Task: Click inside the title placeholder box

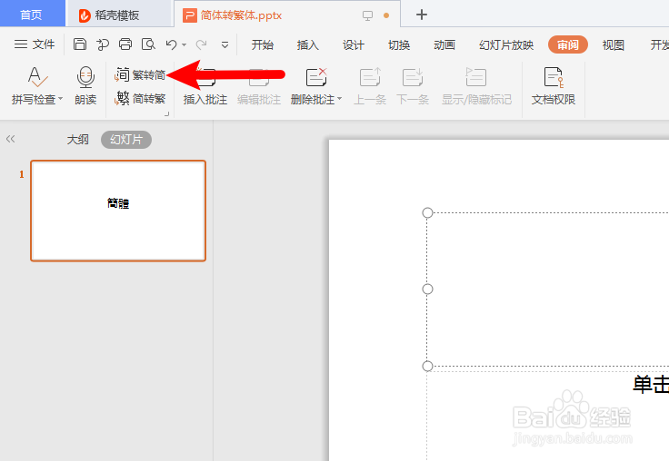Action: click(548, 289)
